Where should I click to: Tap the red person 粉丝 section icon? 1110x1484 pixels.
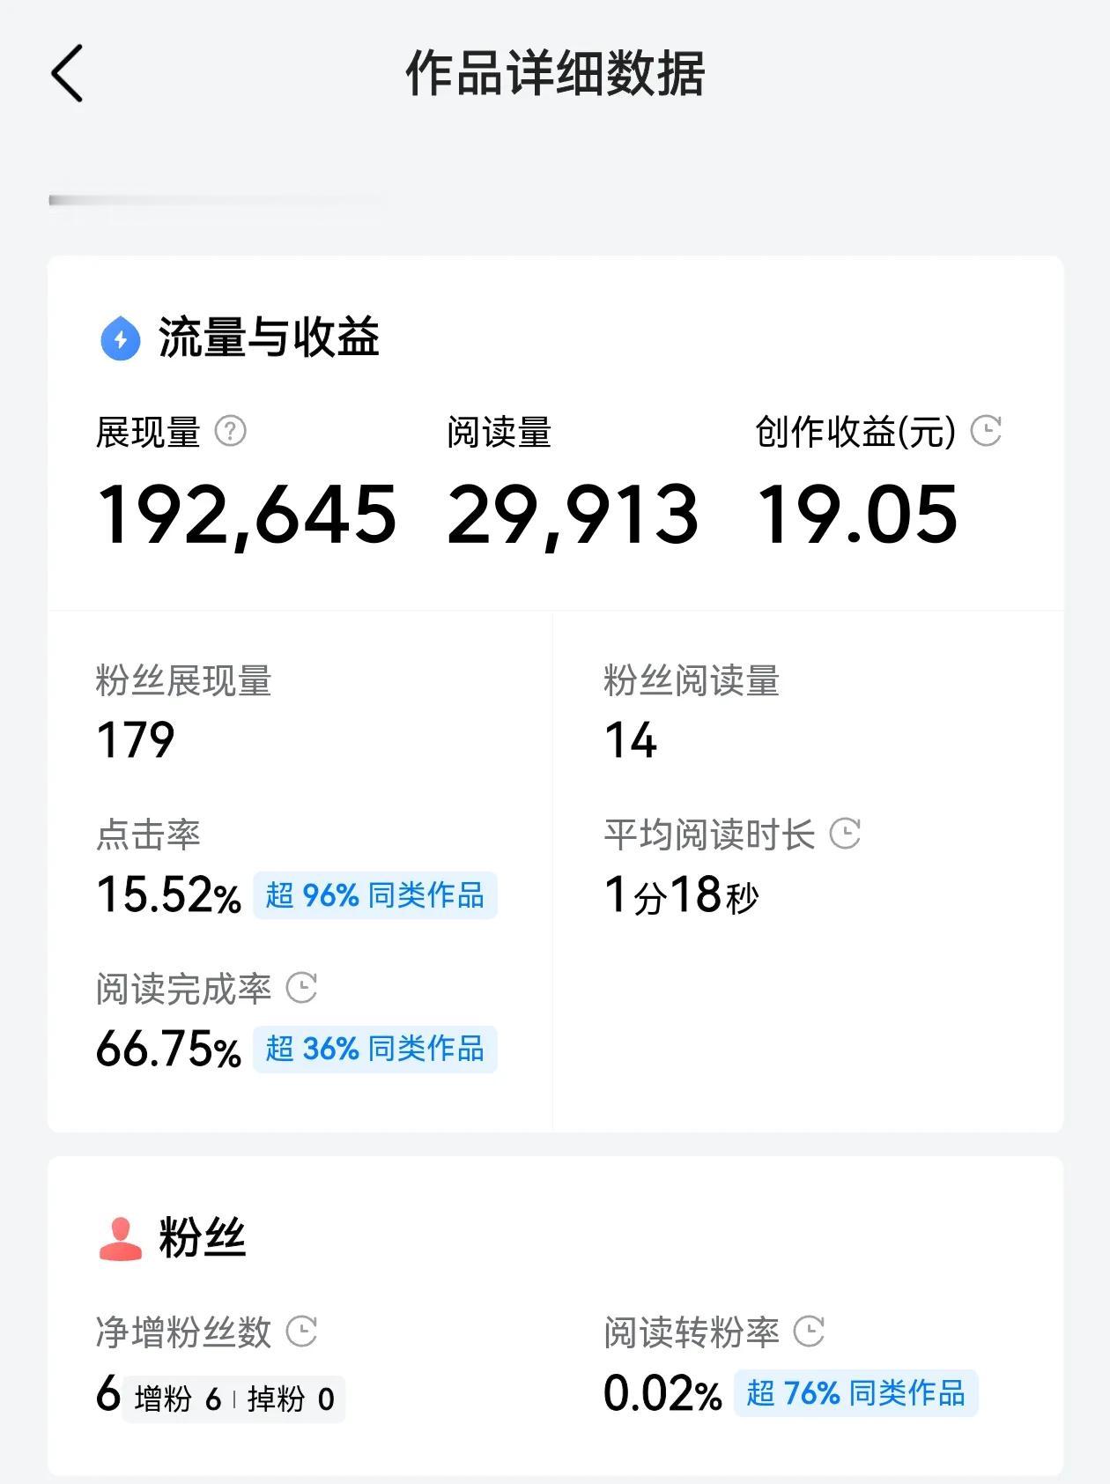coord(121,1238)
